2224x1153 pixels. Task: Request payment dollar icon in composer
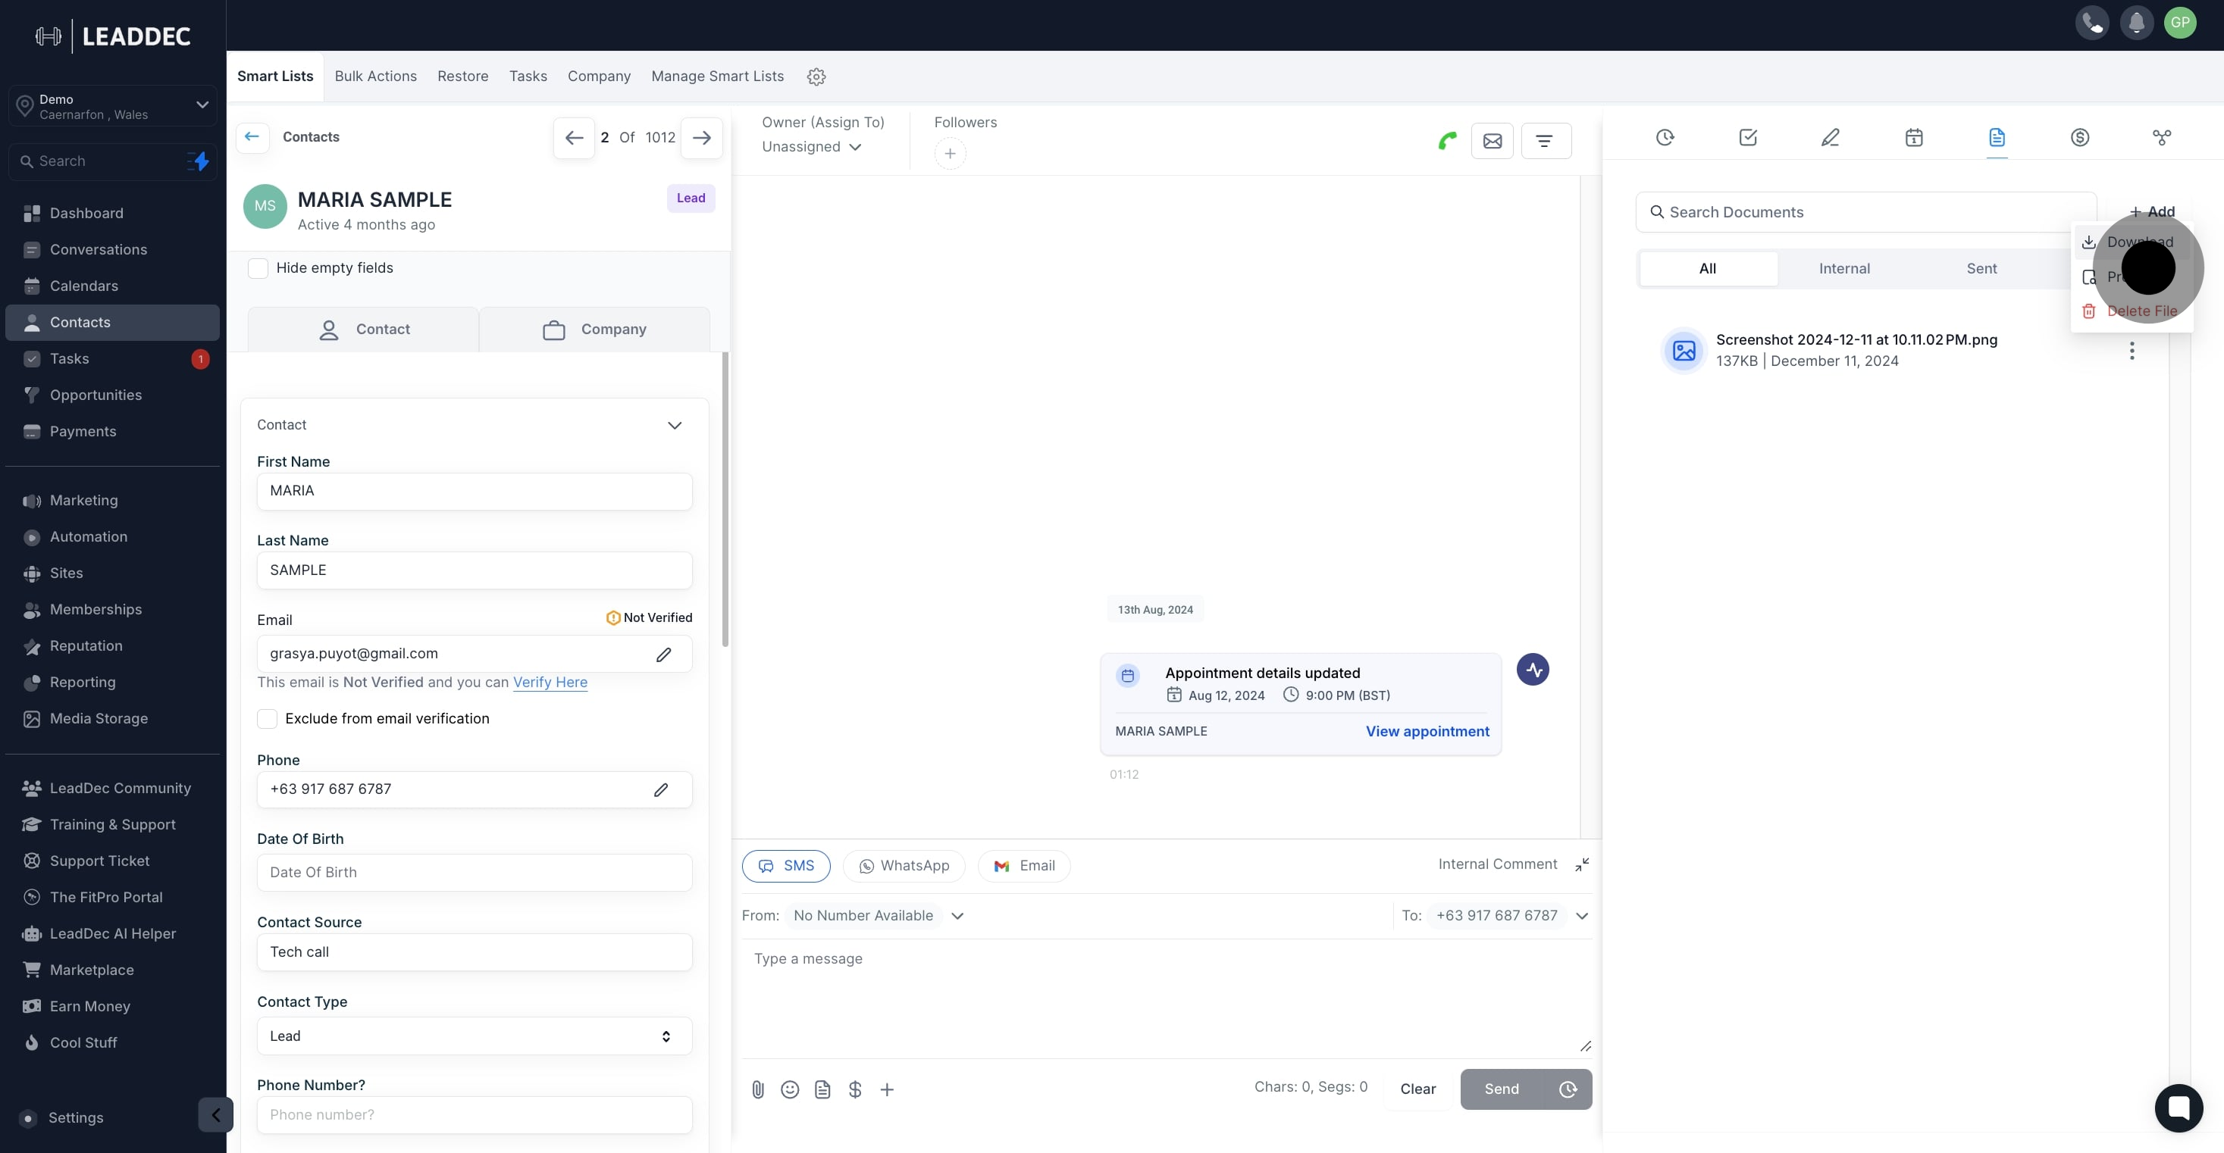click(855, 1090)
